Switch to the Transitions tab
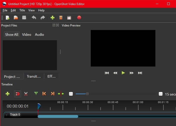The height and width of the screenshot is (126, 176). click(34, 76)
